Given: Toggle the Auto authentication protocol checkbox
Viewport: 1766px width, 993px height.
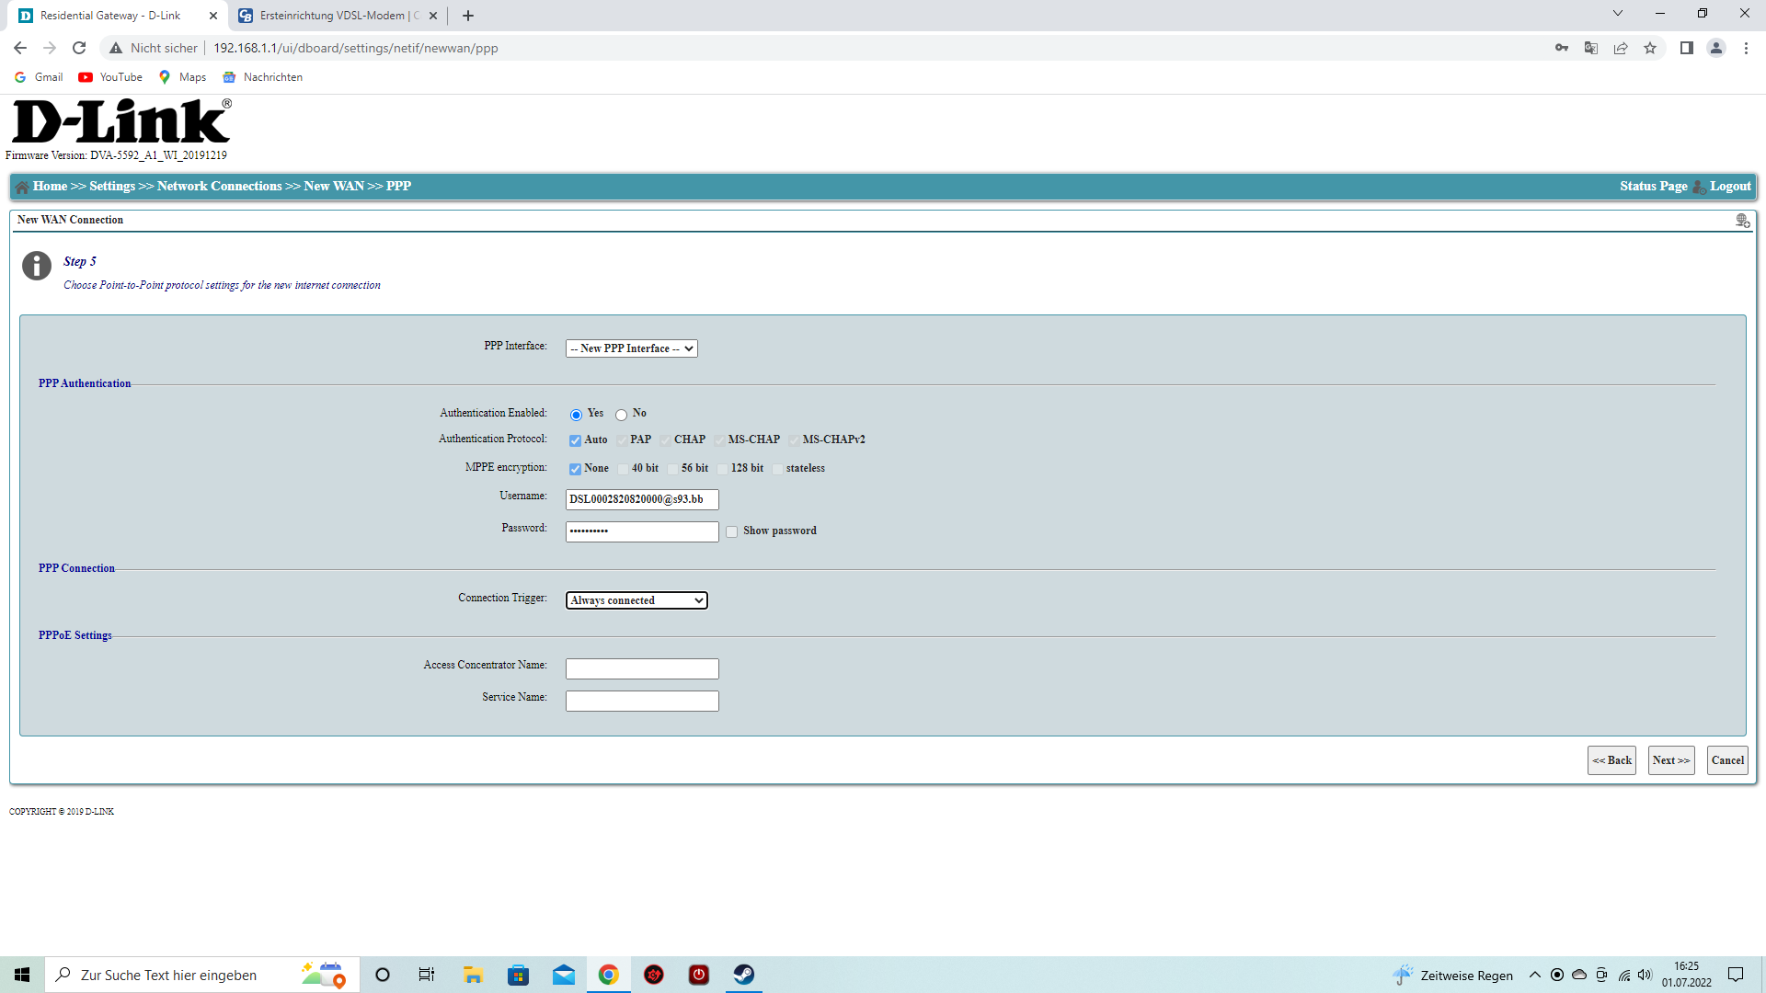Looking at the screenshot, I should pyautogui.click(x=575, y=440).
